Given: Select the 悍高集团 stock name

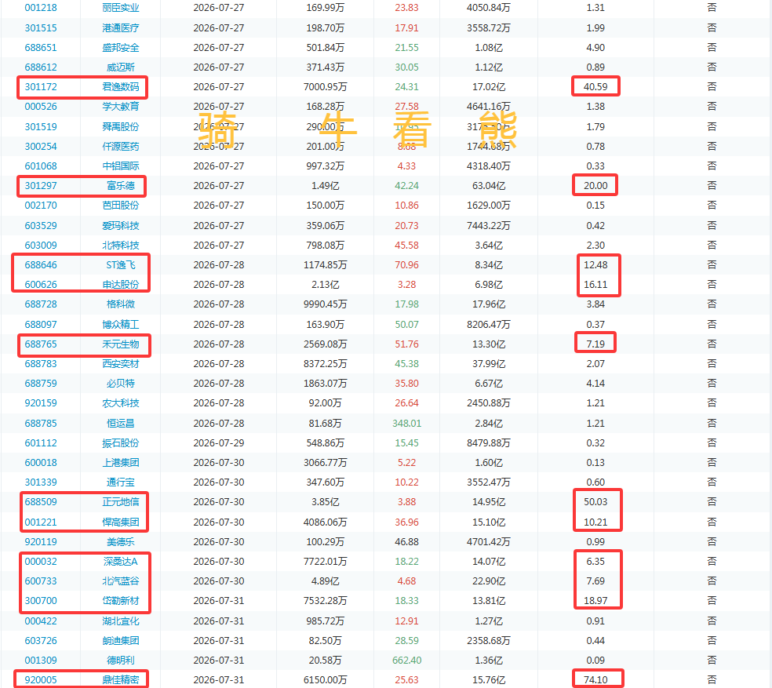Looking at the screenshot, I should (x=121, y=522).
